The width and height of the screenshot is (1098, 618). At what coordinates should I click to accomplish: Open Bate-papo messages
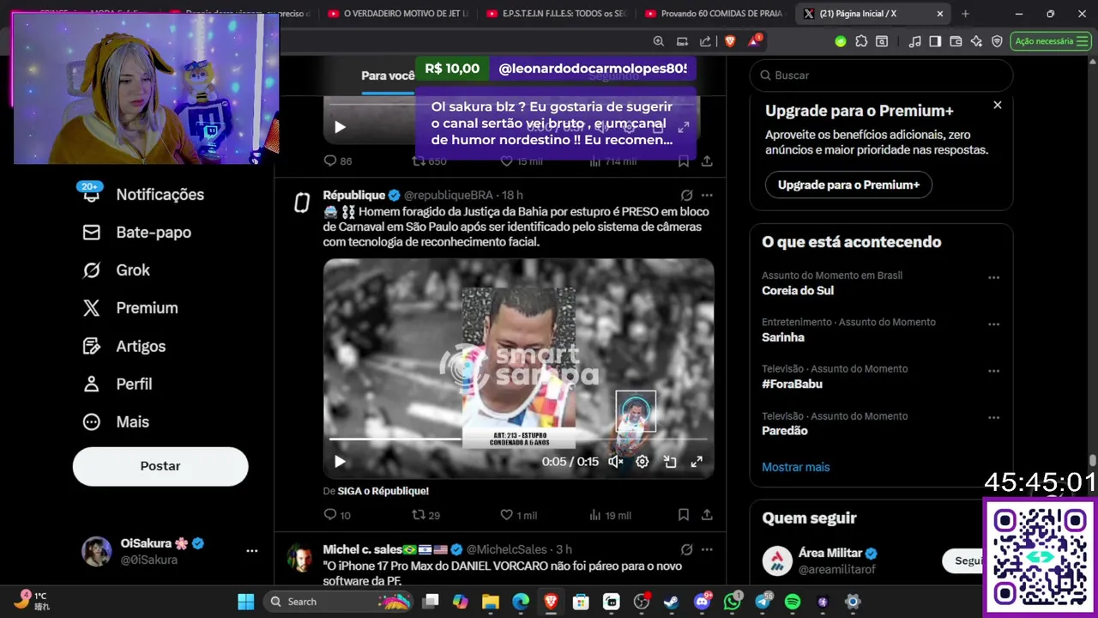pos(136,233)
